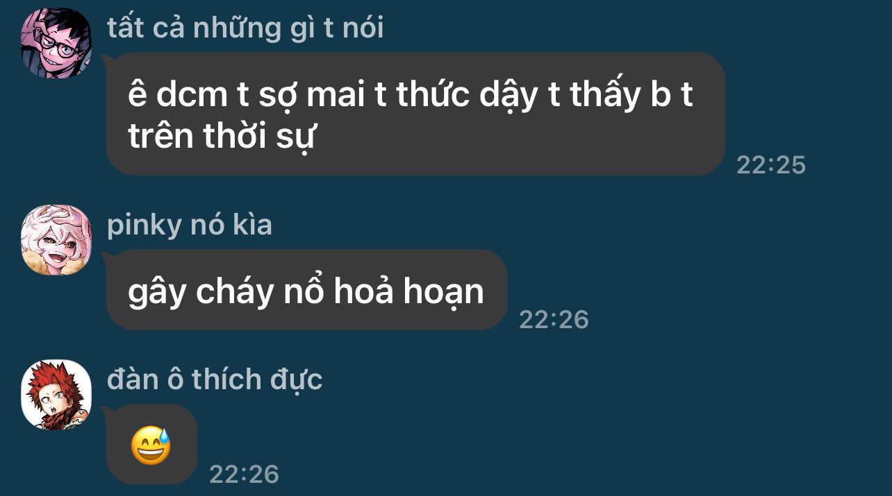The image size is (892, 496).
Task: Click the sweat-smile emoji
Action: pos(151,446)
